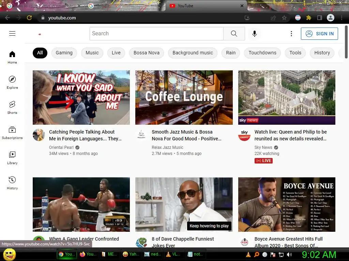The image size is (349, 261).
Task: Open the Boyce Avenue video thumbnail
Action: [x=287, y=204]
